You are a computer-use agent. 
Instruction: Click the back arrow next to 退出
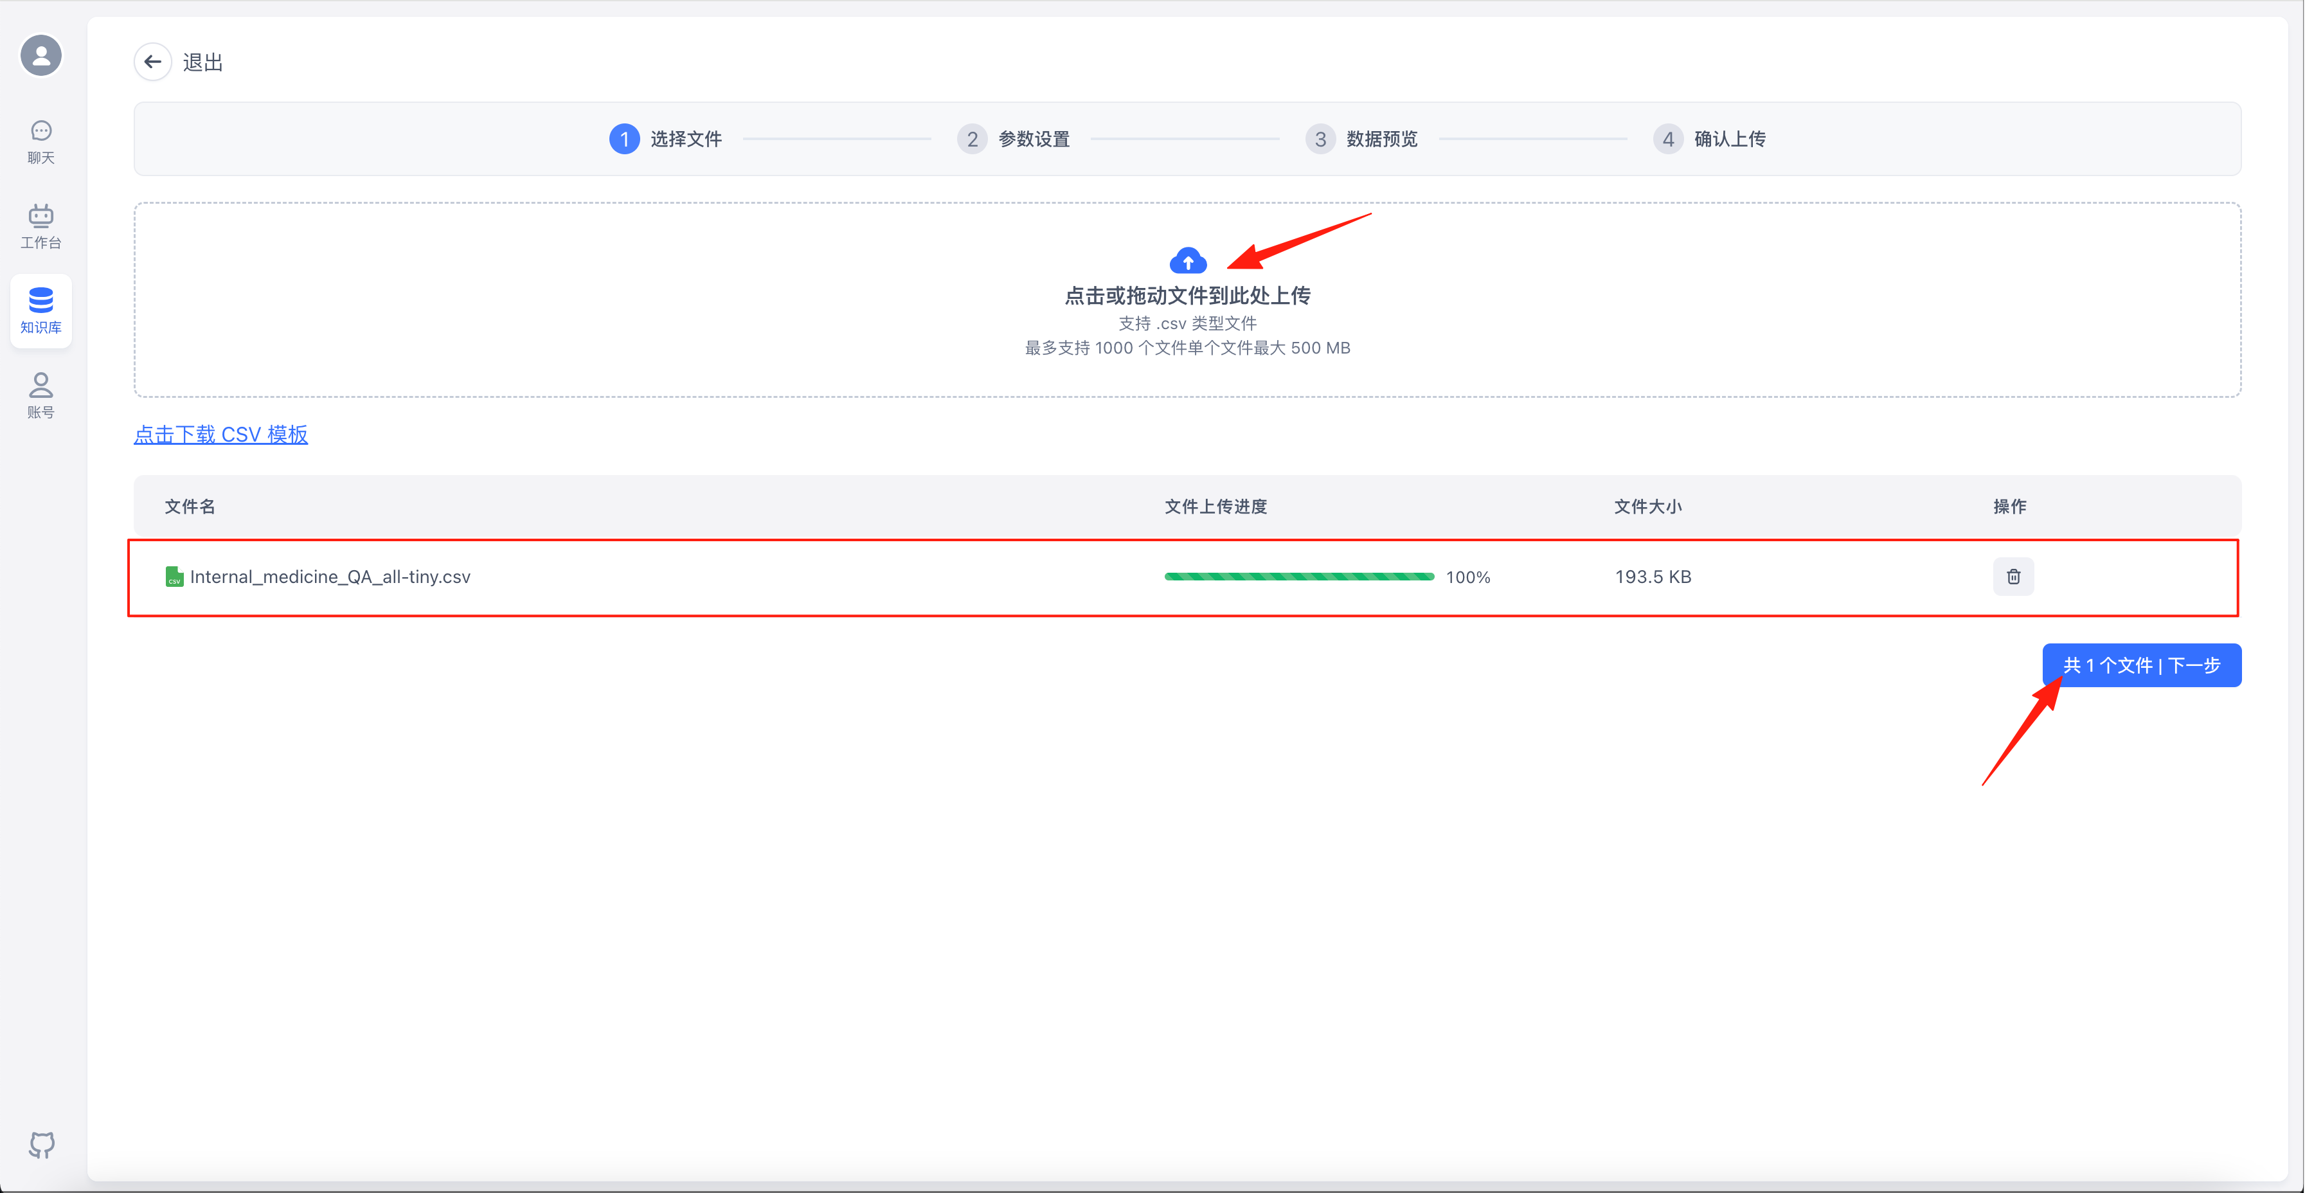pos(153,62)
